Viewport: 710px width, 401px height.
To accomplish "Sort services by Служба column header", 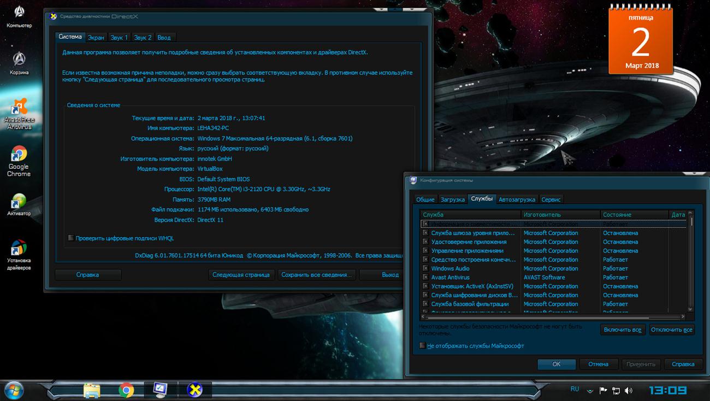I will click(471, 215).
